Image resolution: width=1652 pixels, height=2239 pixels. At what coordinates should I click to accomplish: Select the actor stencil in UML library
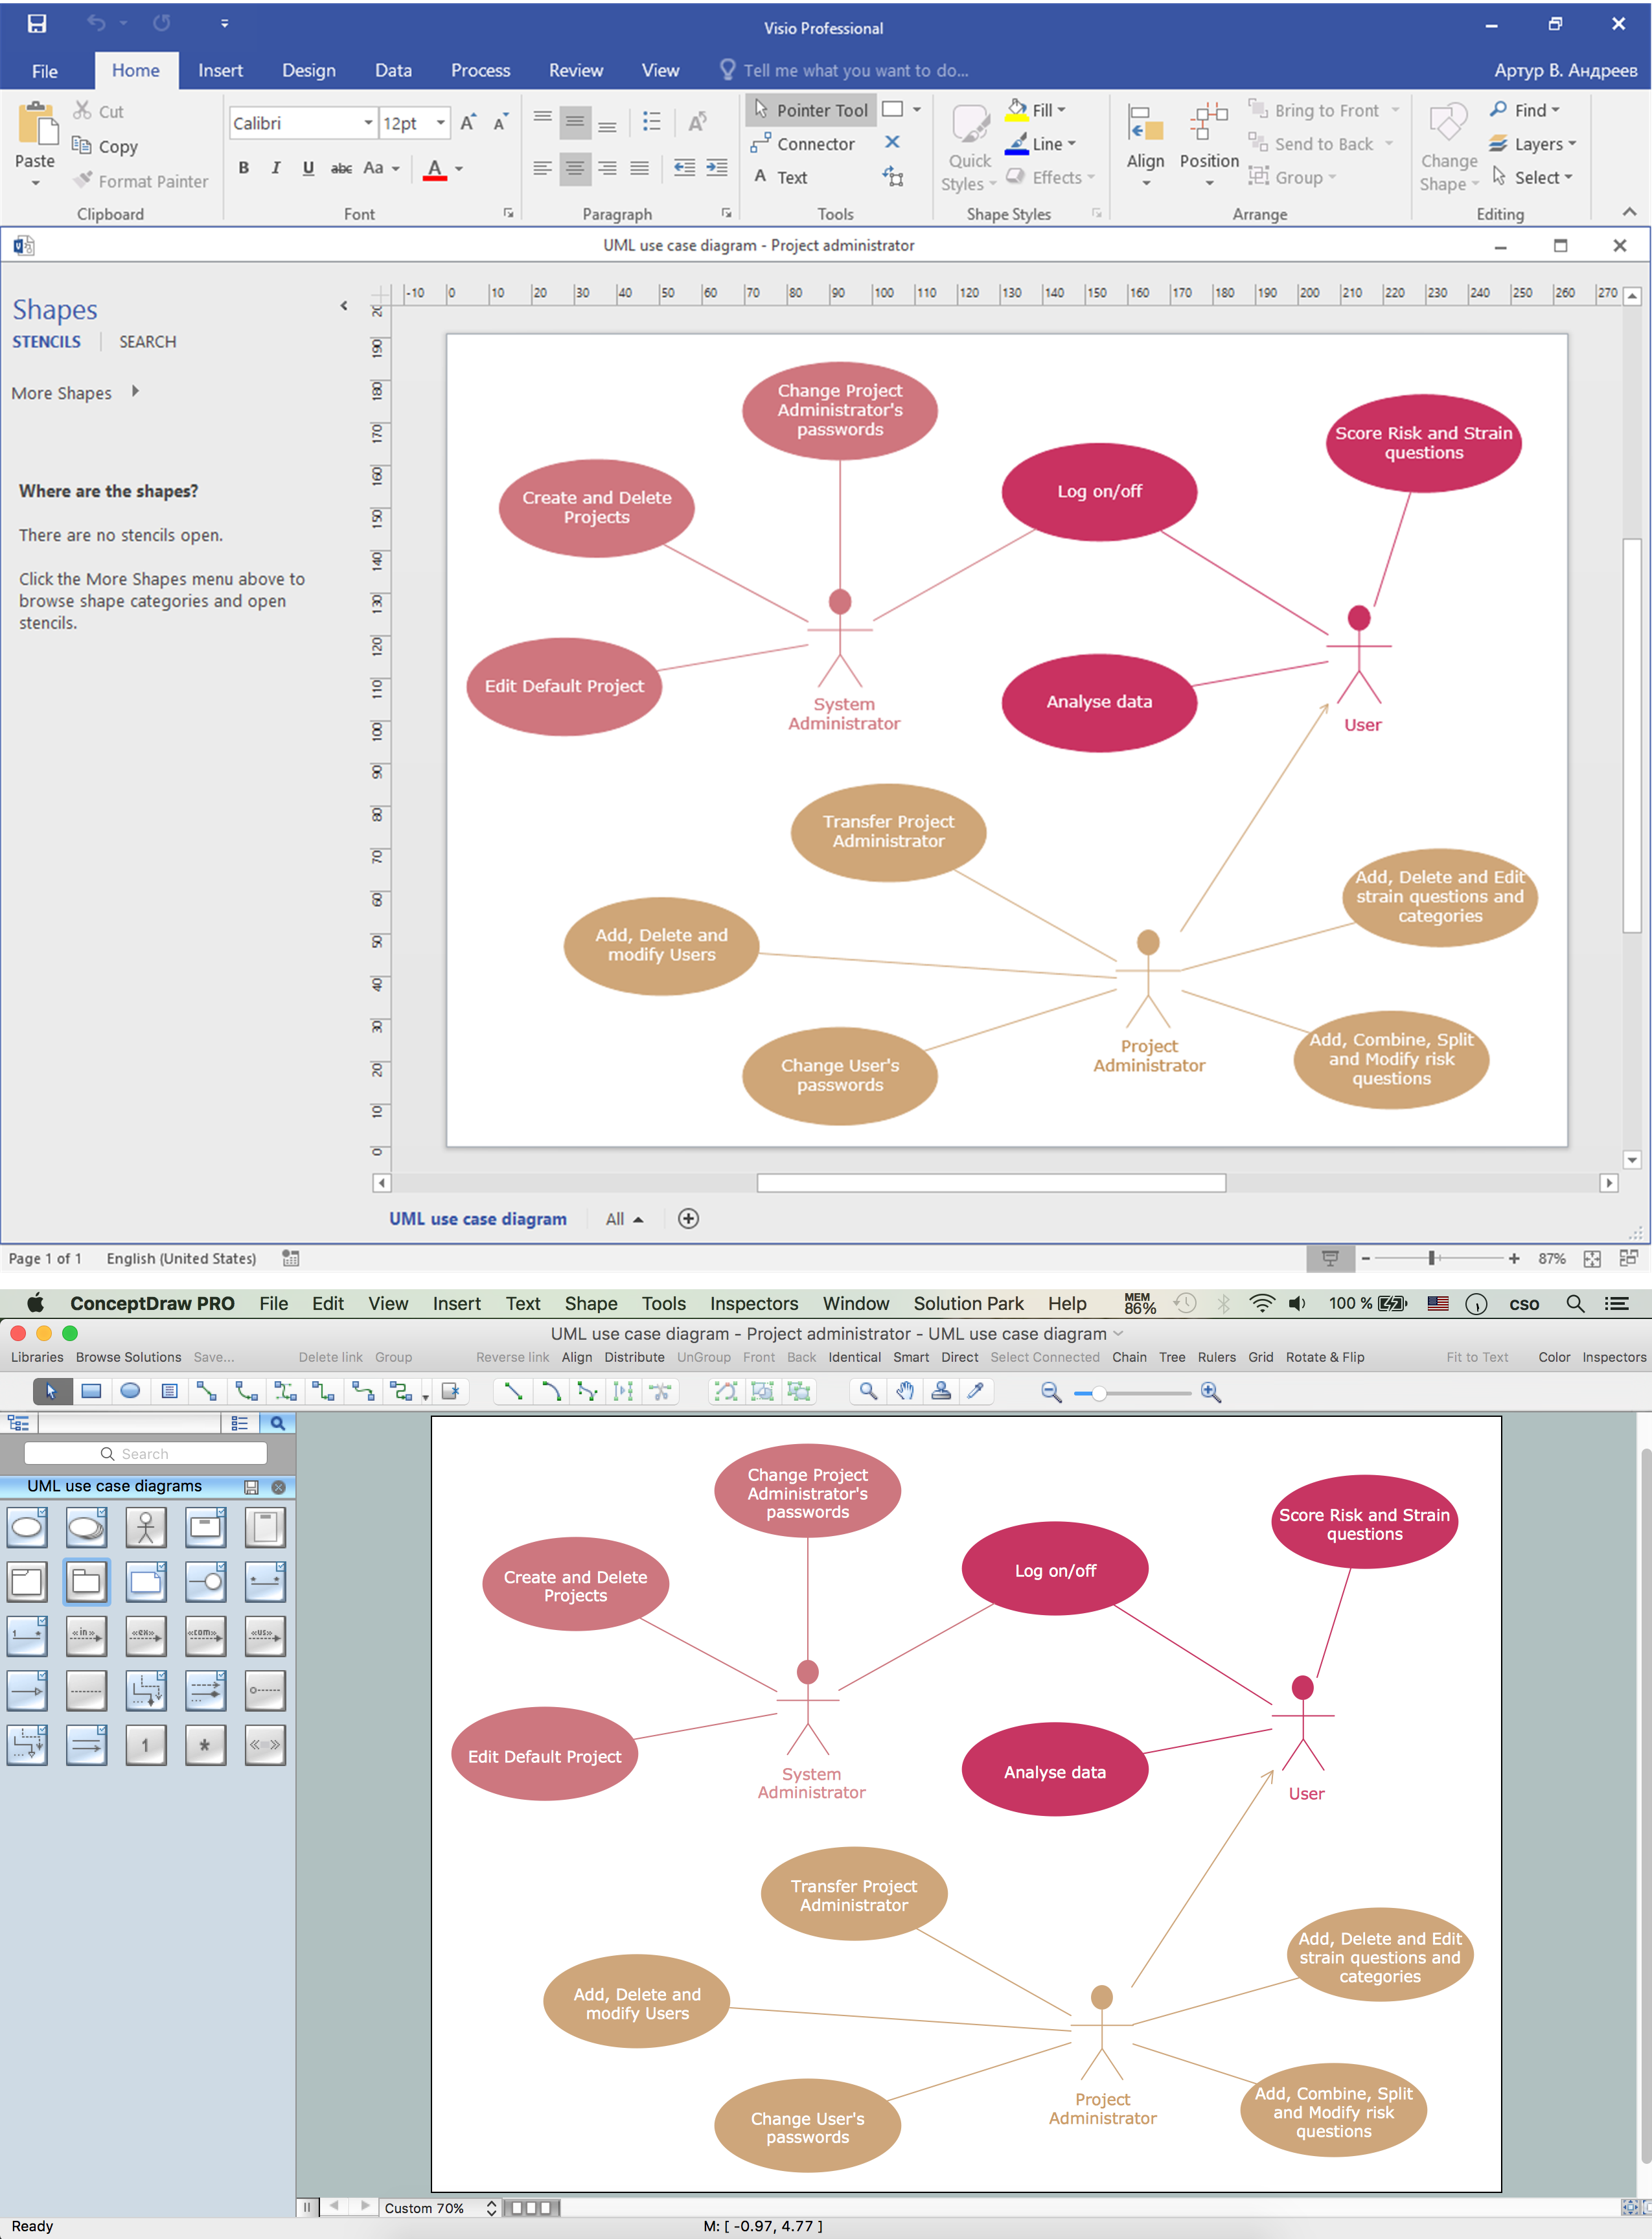click(x=146, y=1527)
